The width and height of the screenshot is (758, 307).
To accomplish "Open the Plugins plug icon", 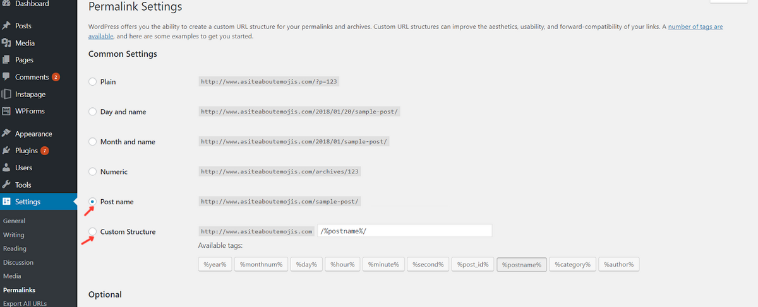I will (x=6, y=151).
